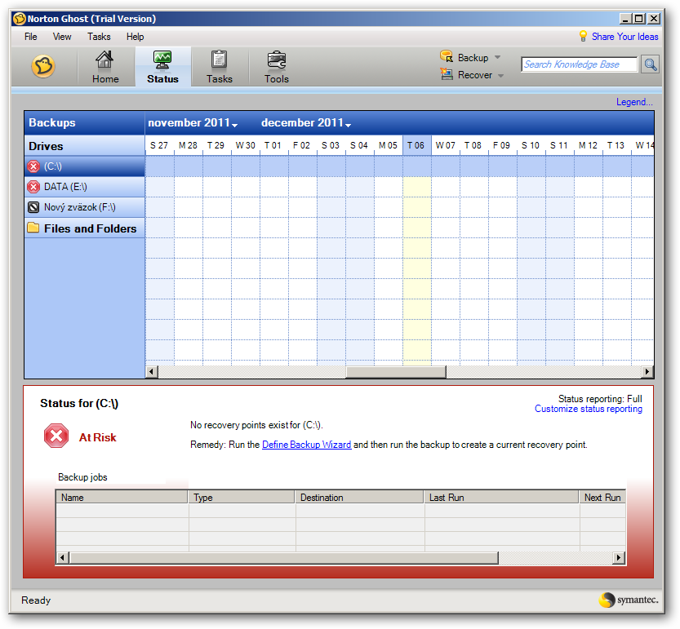The image size is (680, 629).
Task: Select the Files and Folders row
Action: [85, 228]
